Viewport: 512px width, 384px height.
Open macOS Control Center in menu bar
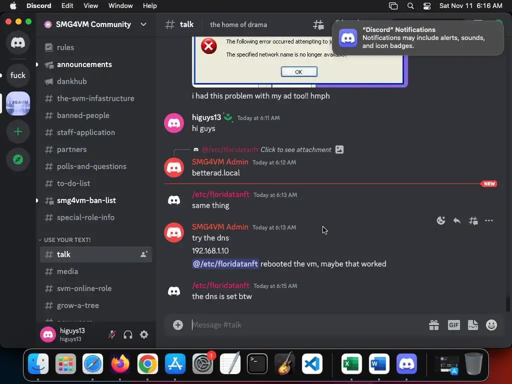point(427,6)
